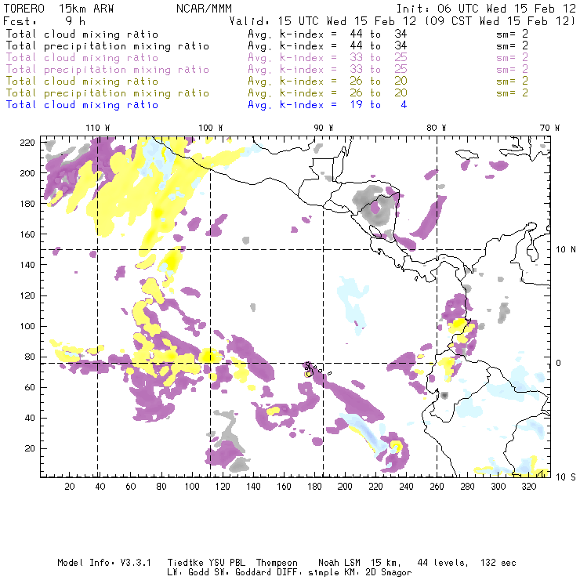Image resolution: width=580 pixels, height=580 pixels.
Task: Click the "10 N" latitude label
Action: [566, 250]
